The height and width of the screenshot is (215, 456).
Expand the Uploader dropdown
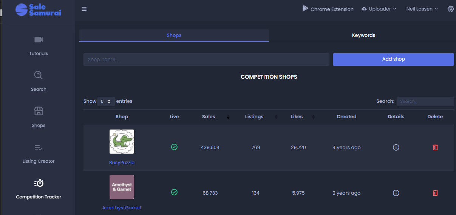(x=379, y=9)
